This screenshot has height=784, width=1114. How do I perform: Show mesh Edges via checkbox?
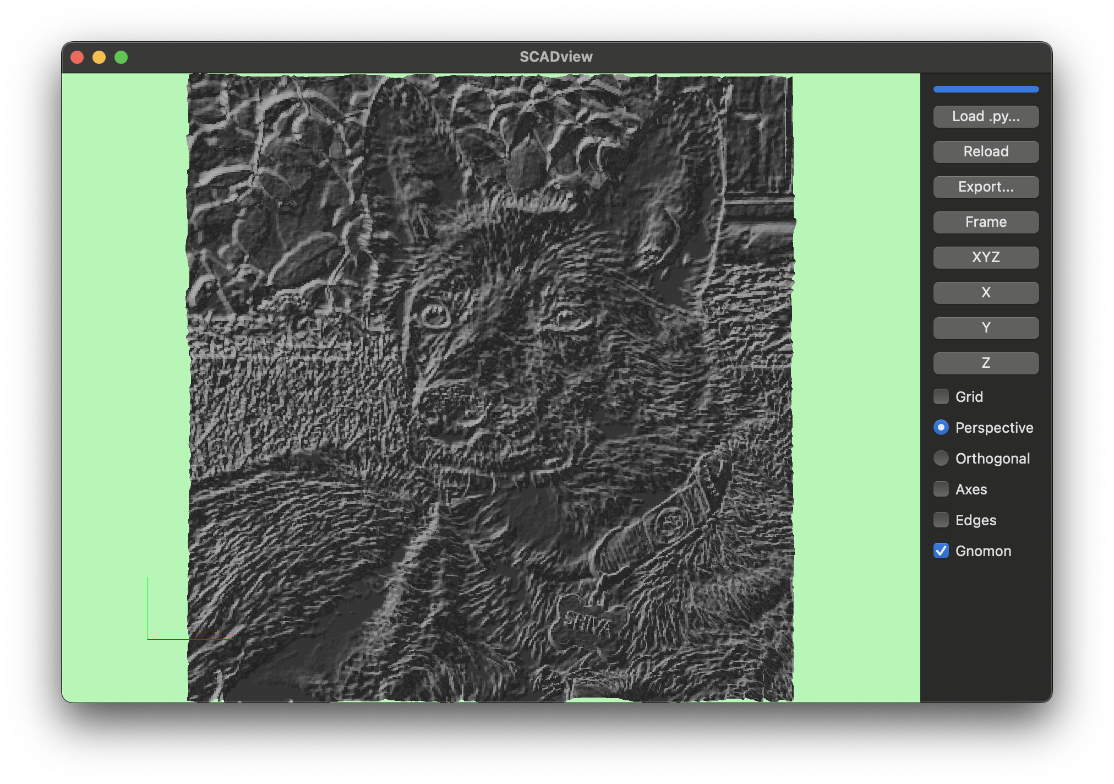tap(941, 520)
